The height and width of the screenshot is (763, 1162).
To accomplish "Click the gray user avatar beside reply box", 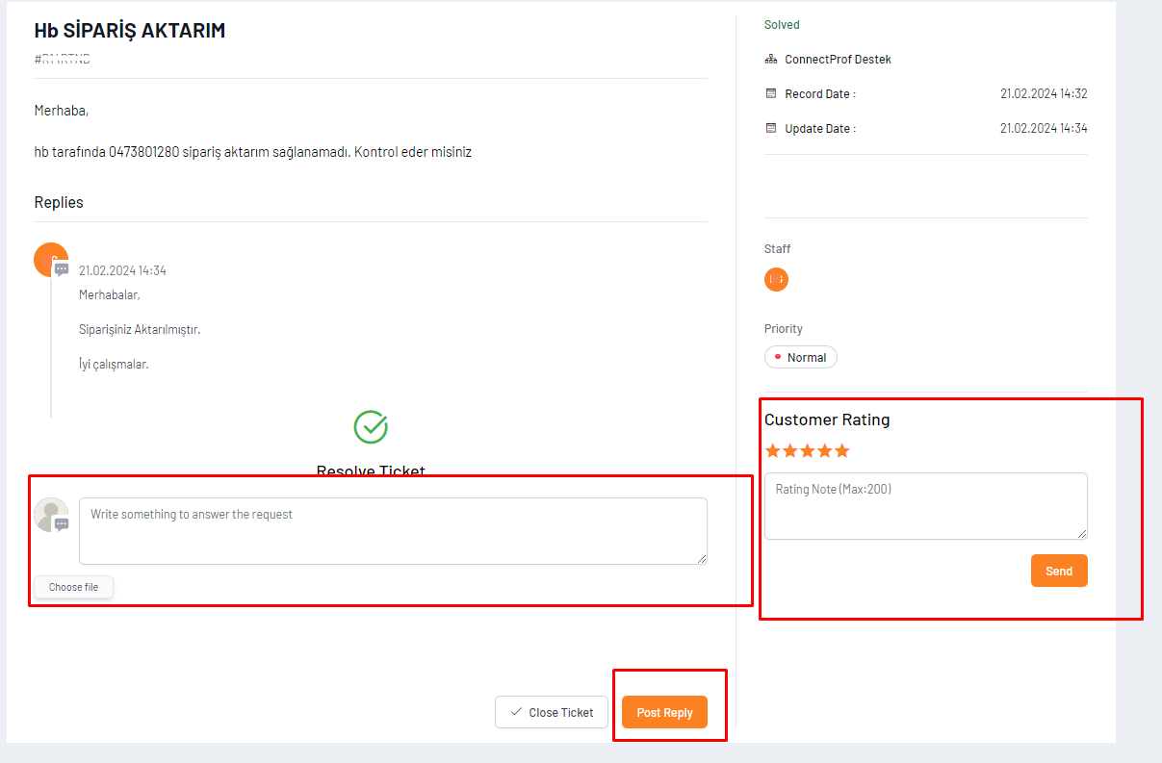I will (x=50, y=515).
